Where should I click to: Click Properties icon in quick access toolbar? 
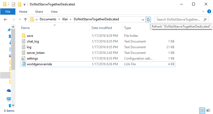click(x=14, y=4)
